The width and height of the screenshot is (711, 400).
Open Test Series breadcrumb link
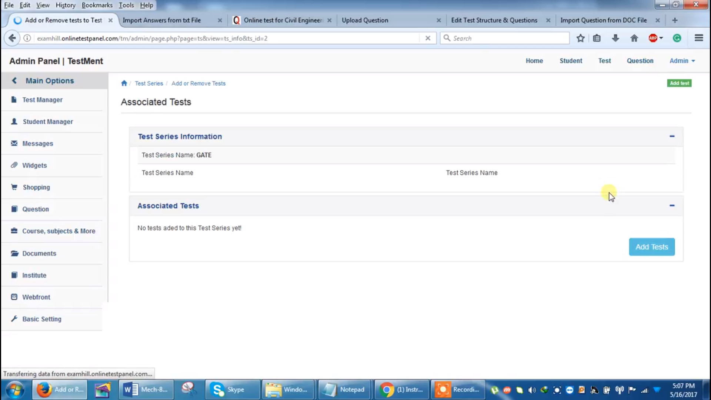click(149, 83)
